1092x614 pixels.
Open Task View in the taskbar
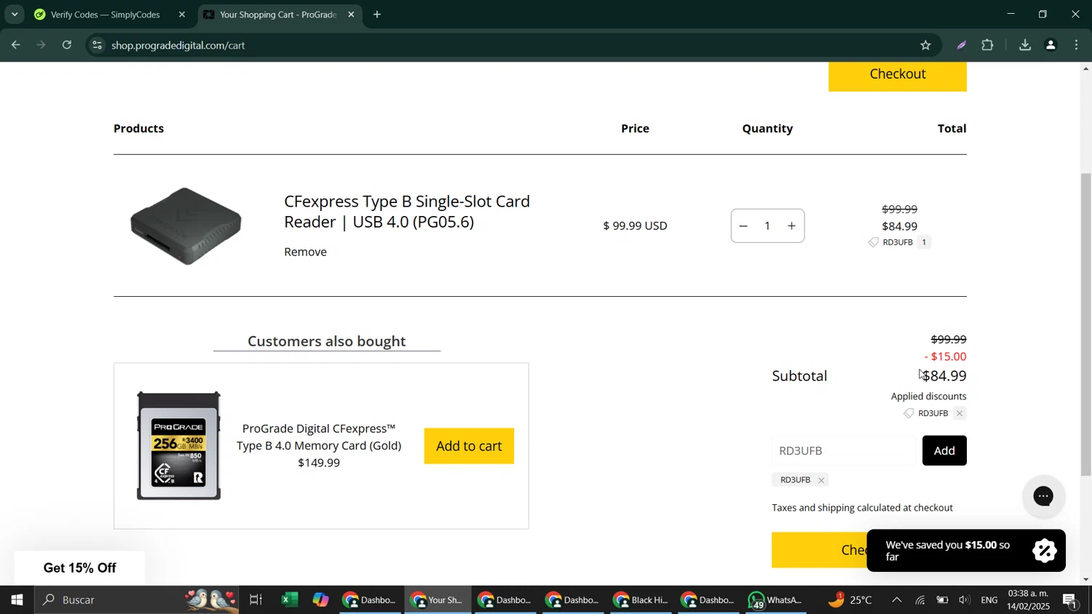click(x=256, y=600)
